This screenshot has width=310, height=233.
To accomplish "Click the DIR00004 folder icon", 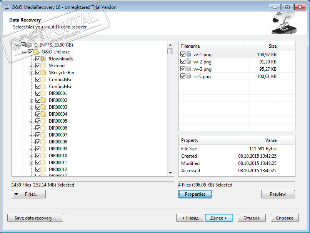I will point(43,114).
